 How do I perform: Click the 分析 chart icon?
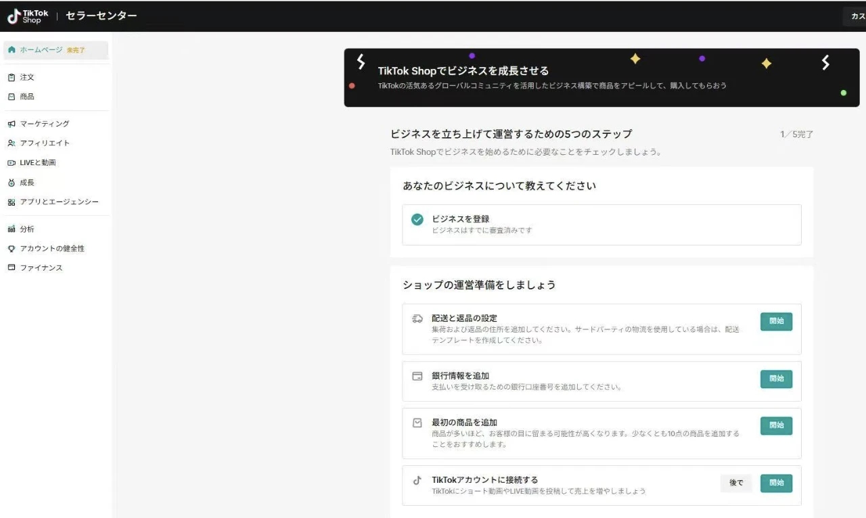pos(12,229)
